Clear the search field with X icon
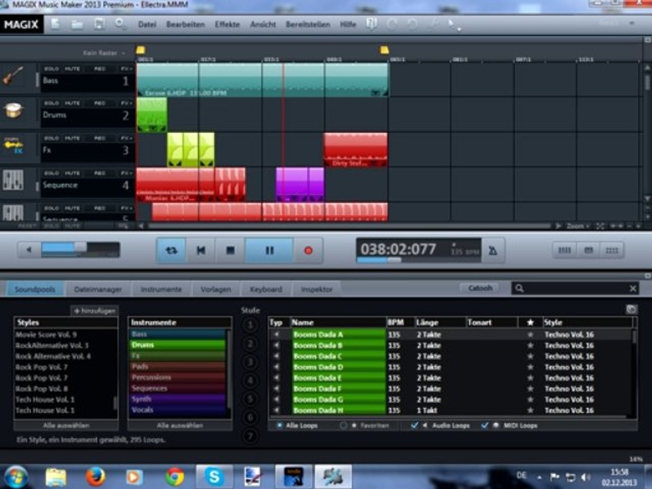 point(633,288)
